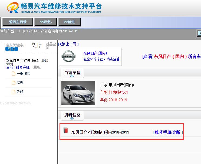The width and height of the screenshot is (201, 164).
Task: Click the partially visible button at top right
Action: 199,33
